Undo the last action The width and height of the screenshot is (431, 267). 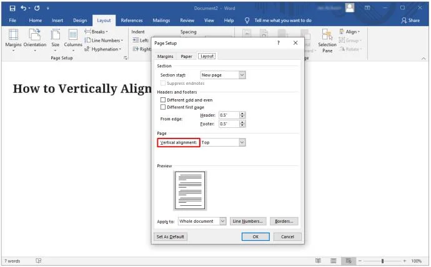pos(24,8)
